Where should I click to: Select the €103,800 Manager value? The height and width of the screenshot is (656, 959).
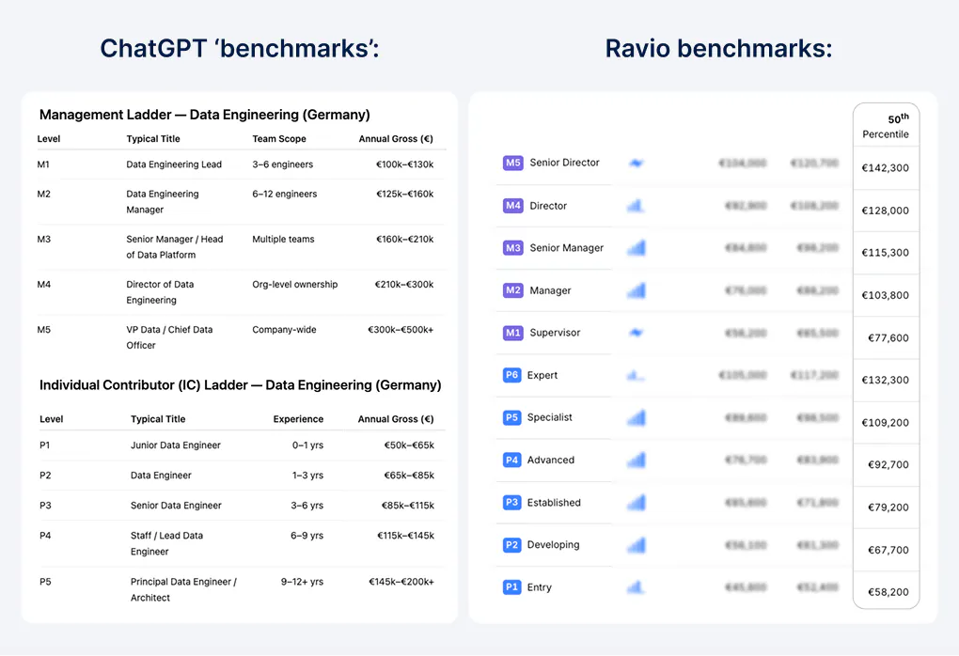tap(885, 295)
